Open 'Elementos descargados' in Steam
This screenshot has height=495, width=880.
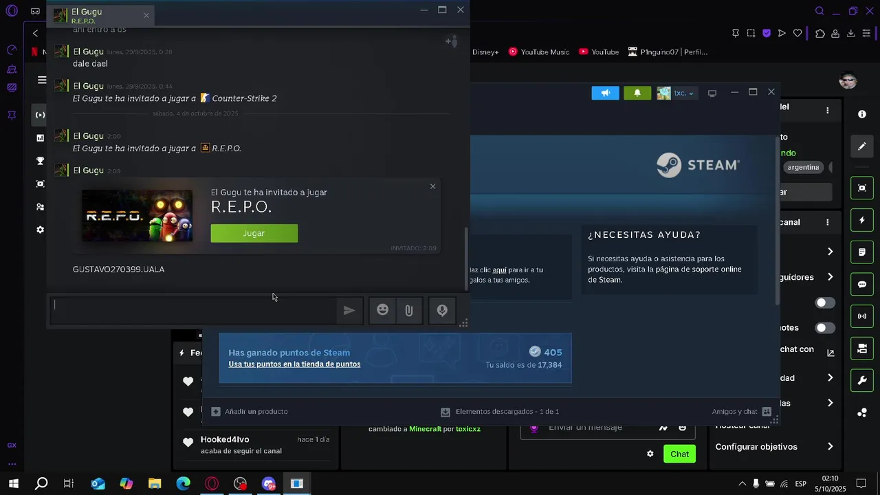[500, 411]
